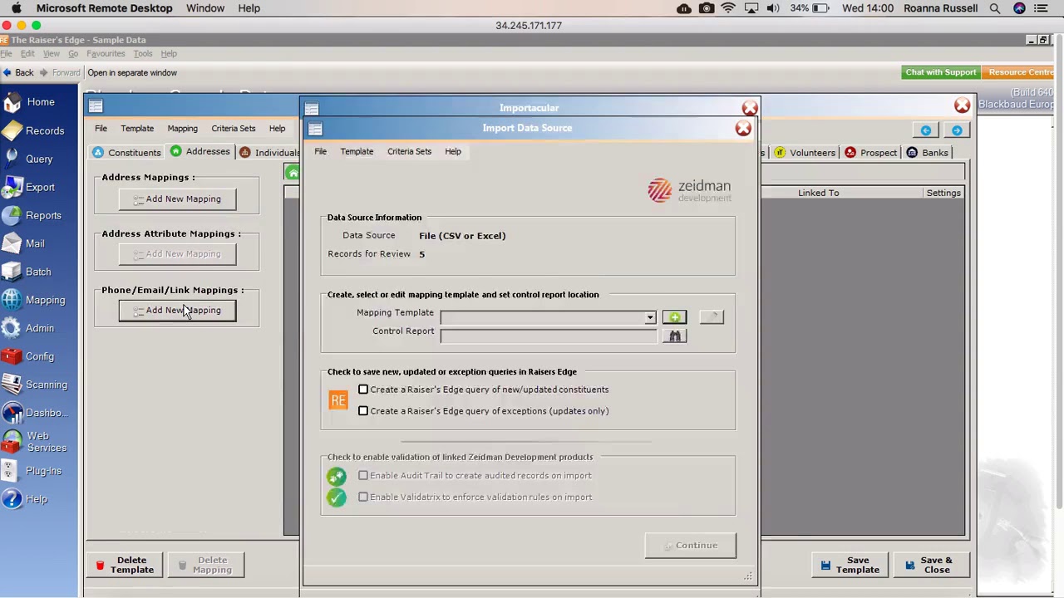Image resolution: width=1064 pixels, height=598 pixels.
Task: Switch to the Volunteers tab
Action: click(x=805, y=153)
